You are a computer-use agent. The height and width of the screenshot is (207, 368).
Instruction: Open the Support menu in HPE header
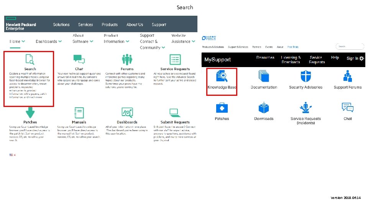(x=159, y=25)
